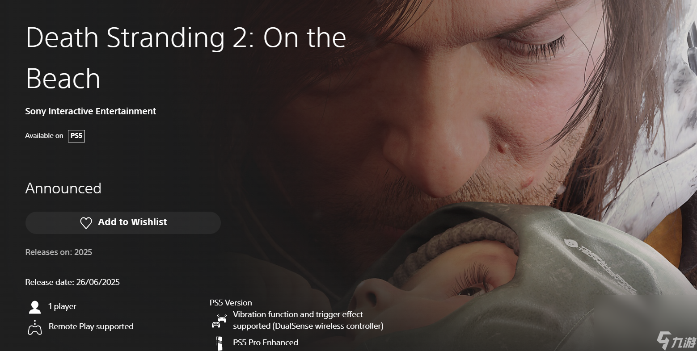
Task: Click the Remote Play controller icon
Action: [x=34, y=327]
